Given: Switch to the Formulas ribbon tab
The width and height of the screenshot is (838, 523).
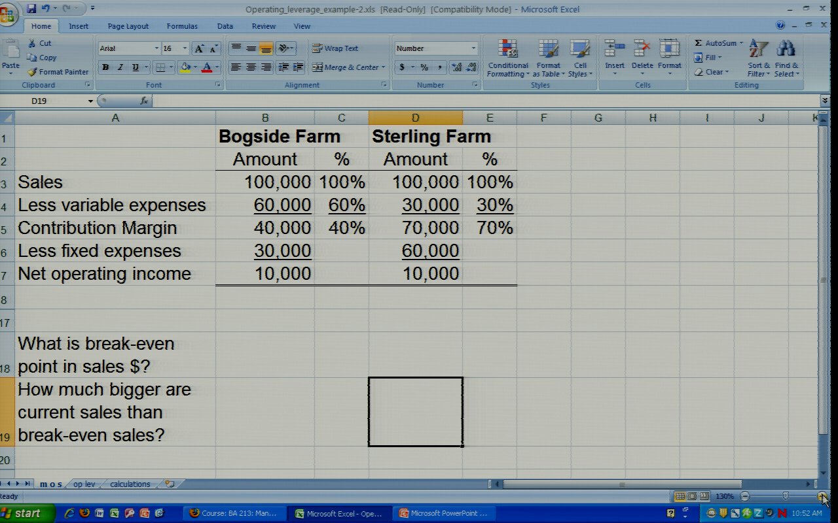Looking at the screenshot, I should click(181, 26).
